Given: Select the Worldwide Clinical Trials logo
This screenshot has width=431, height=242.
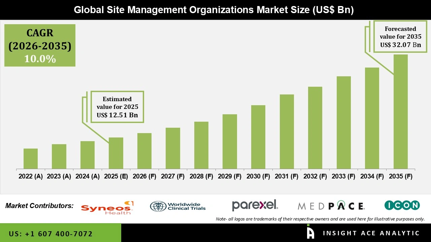Looking at the screenshot, I should [x=177, y=205].
